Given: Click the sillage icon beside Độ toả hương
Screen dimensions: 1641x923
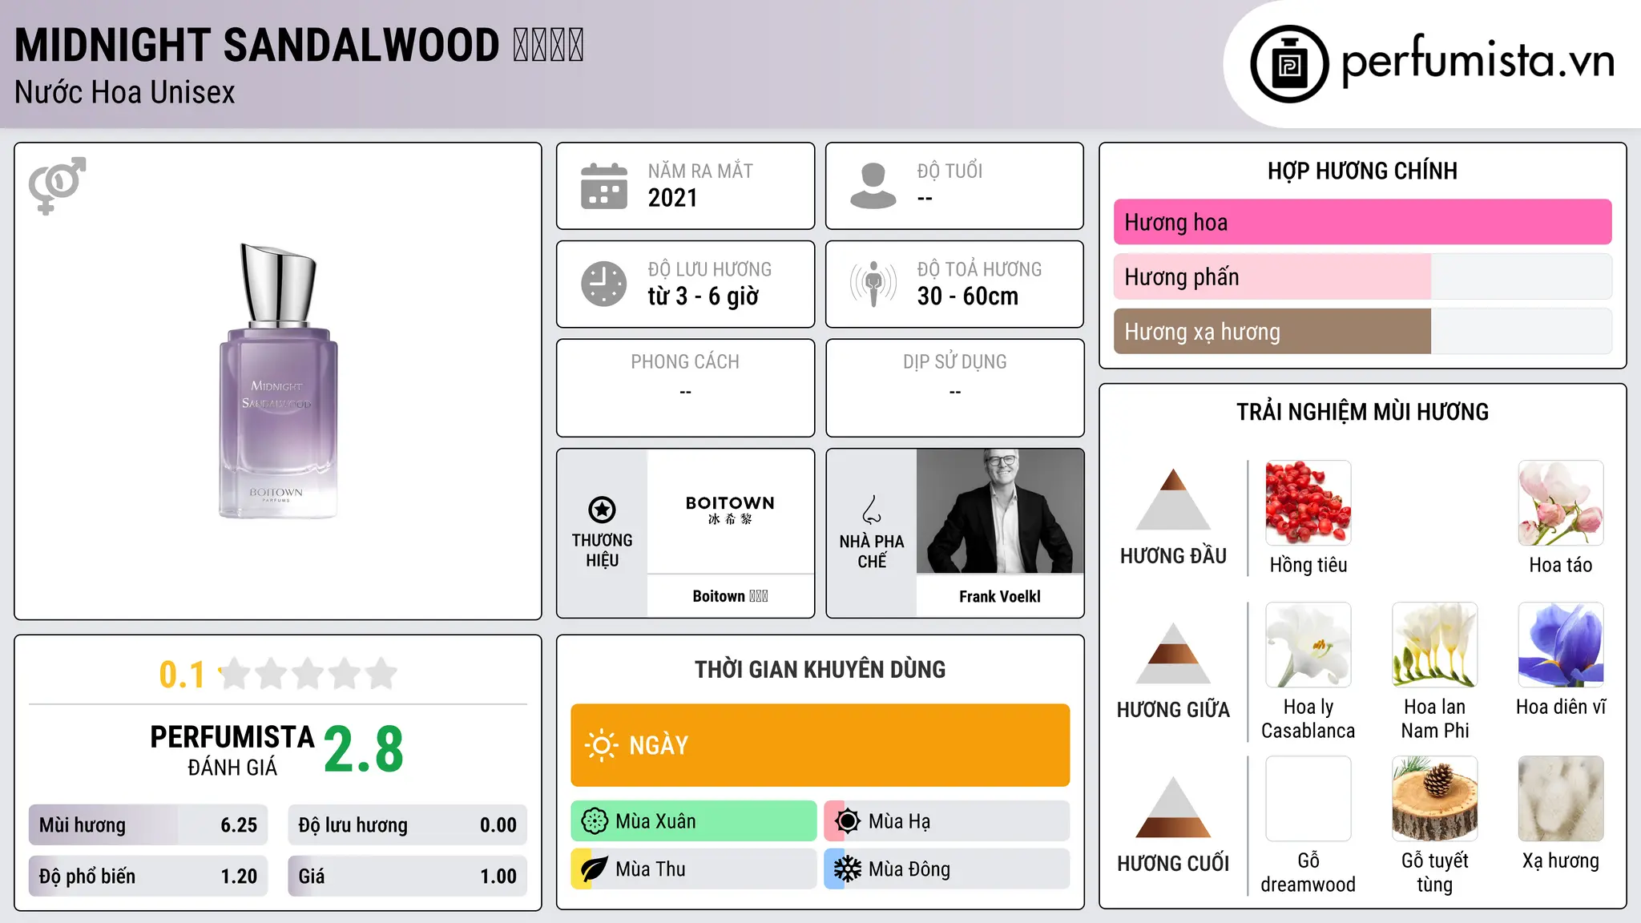Looking at the screenshot, I should click(x=873, y=284).
